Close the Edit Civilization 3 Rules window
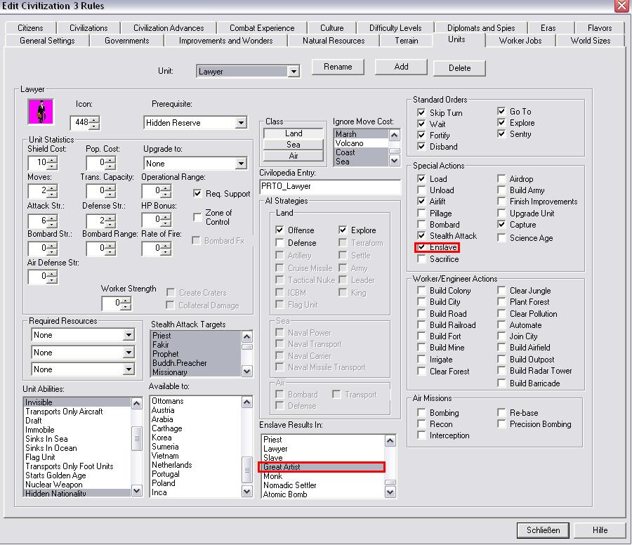Image resolution: width=632 pixels, height=545 pixels. [621, 6]
